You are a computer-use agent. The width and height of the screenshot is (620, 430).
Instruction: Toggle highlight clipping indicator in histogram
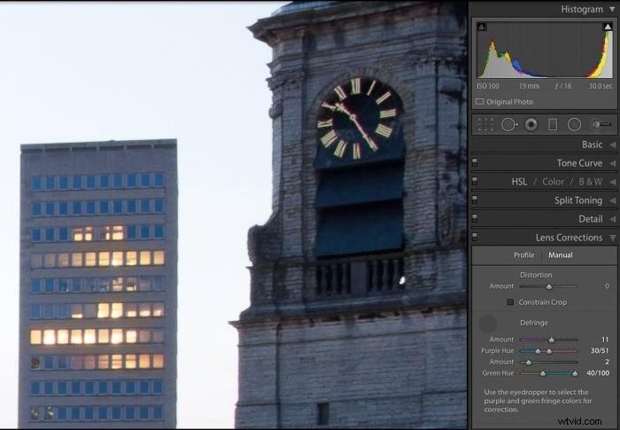tap(608, 27)
